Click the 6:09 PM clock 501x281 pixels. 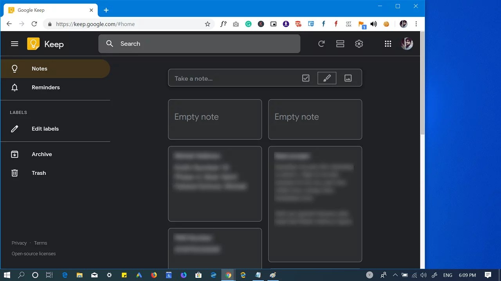pyautogui.click(x=467, y=275)
